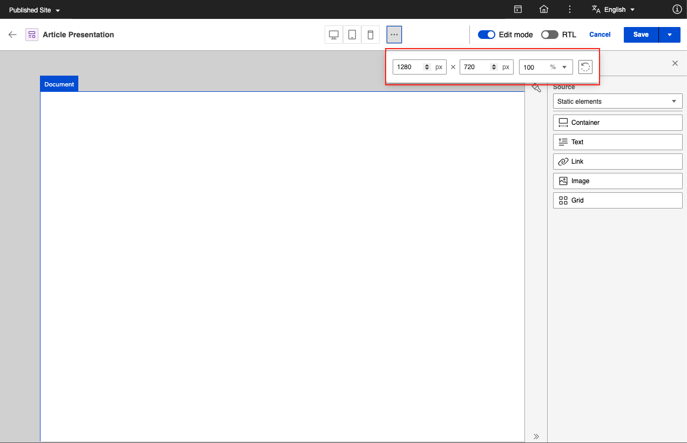Open the home icon in top bar
Screen dimensions: 687x443
click(544, 9)
